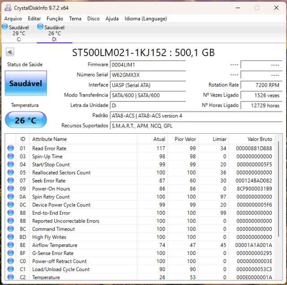Screen dimensions: 287x285
Task: Click status orb for Read Error Rate
Action: 11,148
